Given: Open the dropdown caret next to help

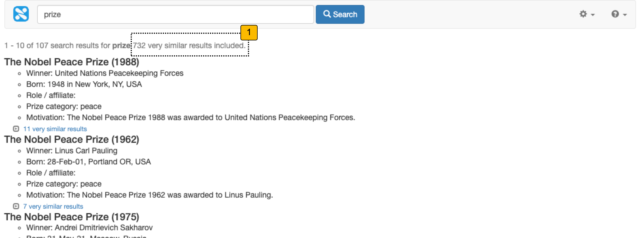Looking at the screenshot, I should coord(625,15).
